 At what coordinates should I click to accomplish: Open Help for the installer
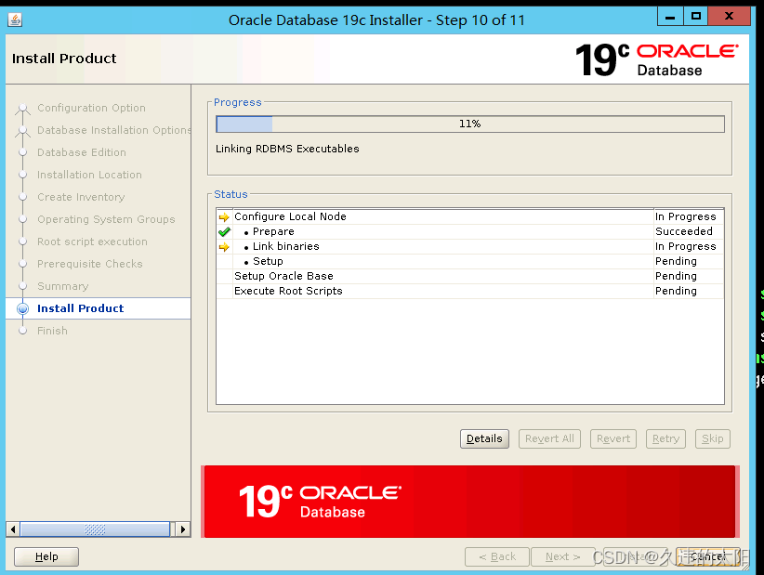tap(46, 556)
